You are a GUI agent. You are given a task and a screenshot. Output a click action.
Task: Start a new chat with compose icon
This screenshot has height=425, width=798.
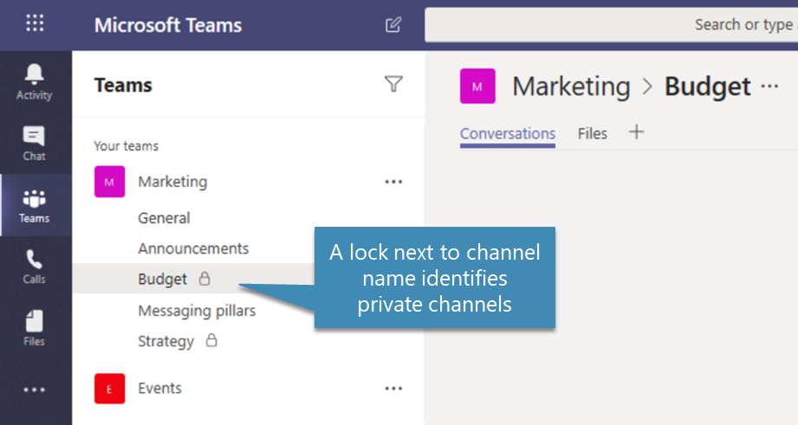tap(393, 24)
